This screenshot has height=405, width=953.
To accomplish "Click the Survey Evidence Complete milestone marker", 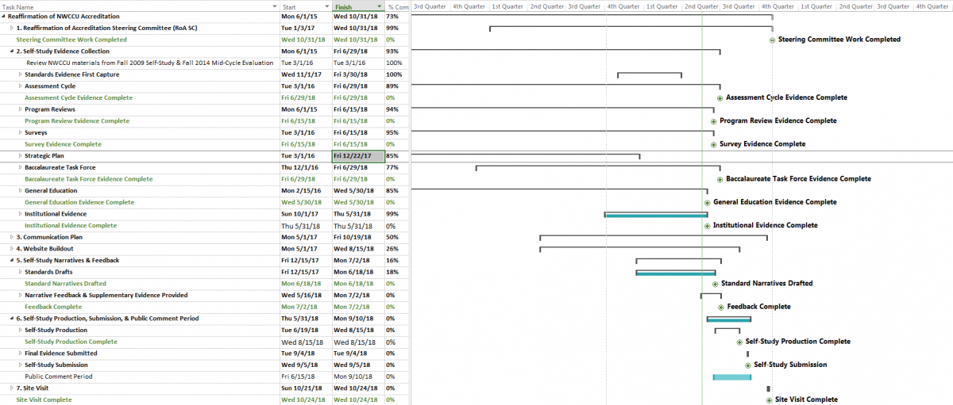I will pos(713,144).
